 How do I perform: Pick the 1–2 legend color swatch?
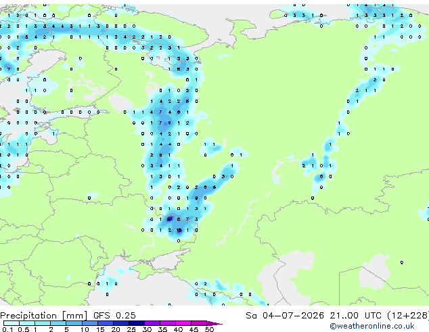point(43,323)
